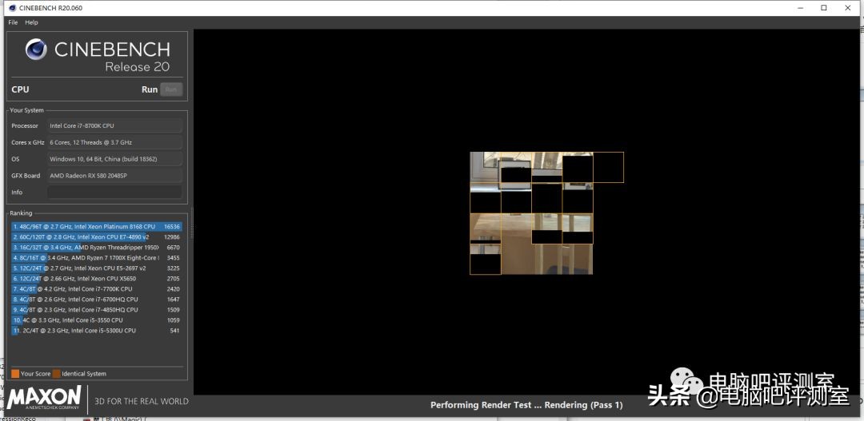The width and height of the screenshot is (864, 421).
Task: Select the GFX Board field showing Radeon RX 580
Action: [x=114, y=176]
